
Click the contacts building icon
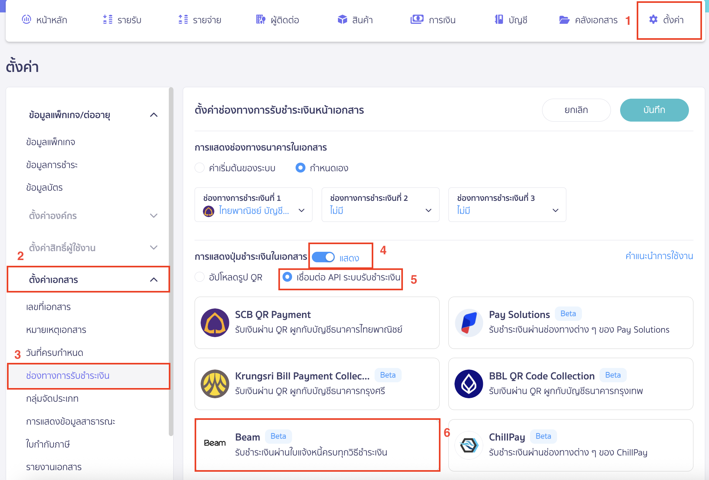(x=261, y=19)
